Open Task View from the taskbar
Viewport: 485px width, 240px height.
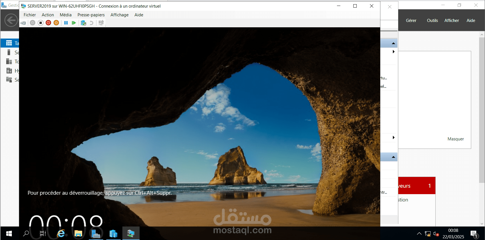click(x=43, y=234)
